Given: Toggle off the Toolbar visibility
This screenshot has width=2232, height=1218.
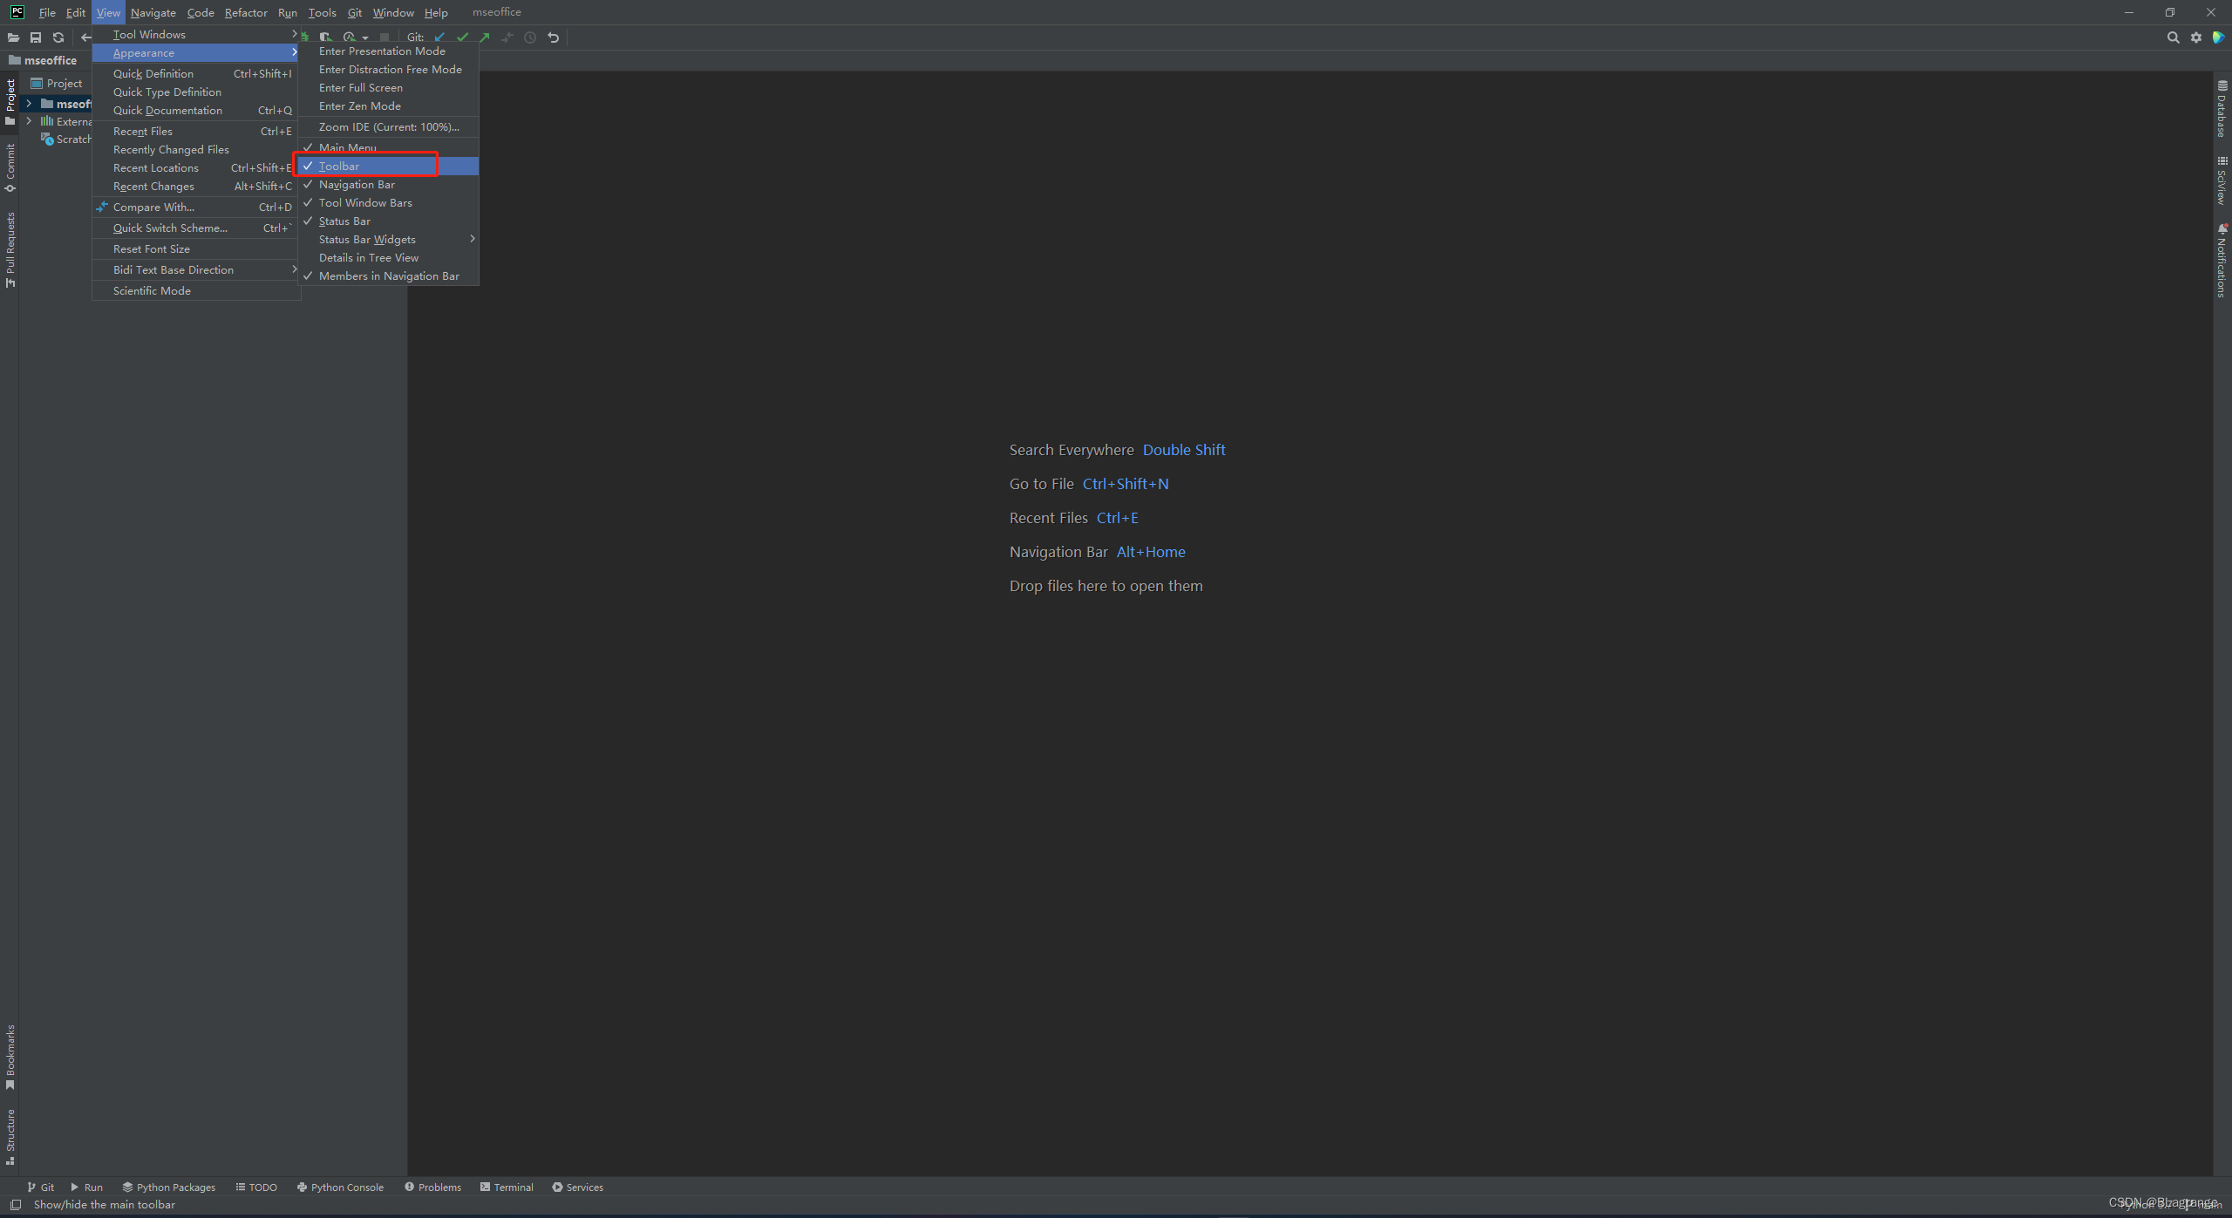Looking at the screenshot, I should tap(339, 166).
